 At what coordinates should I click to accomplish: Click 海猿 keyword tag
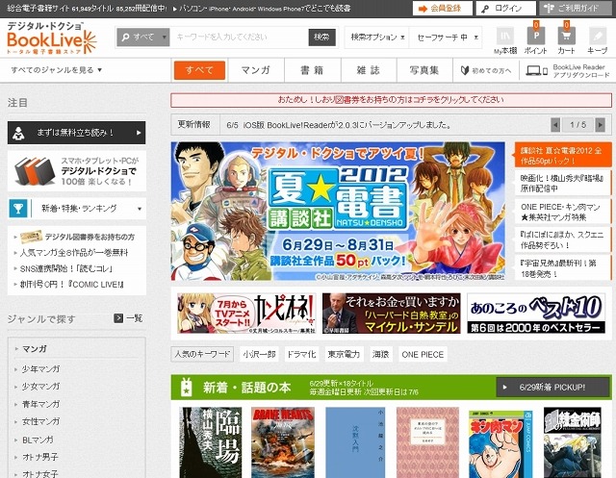pyautogui.click(x=381, y=354)
